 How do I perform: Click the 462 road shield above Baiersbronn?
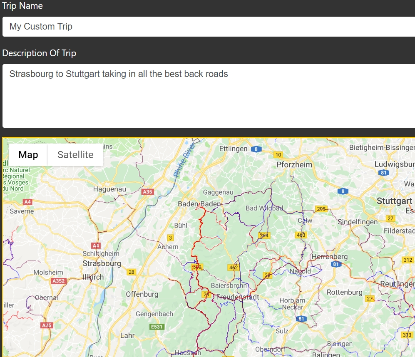pos(234,267)
